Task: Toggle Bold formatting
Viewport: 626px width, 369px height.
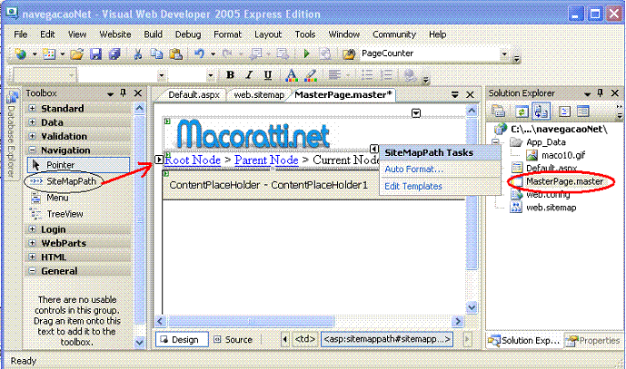Action: pos(230,75)
